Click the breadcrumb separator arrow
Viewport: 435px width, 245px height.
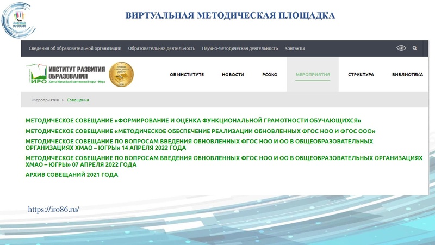[63, 100]
